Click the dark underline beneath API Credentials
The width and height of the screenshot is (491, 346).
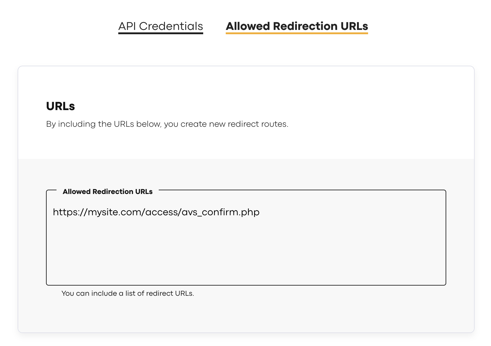[x=161, y=33]
